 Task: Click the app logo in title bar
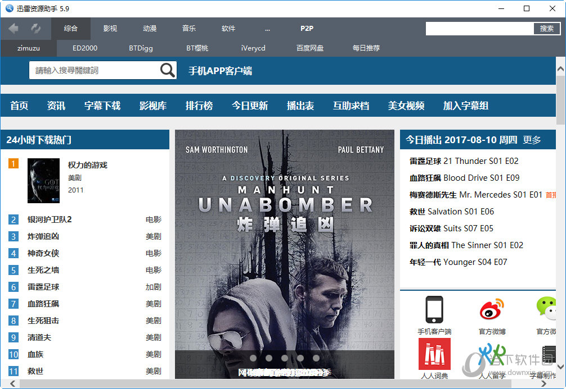pyautogui.click(x=8, y=8)
